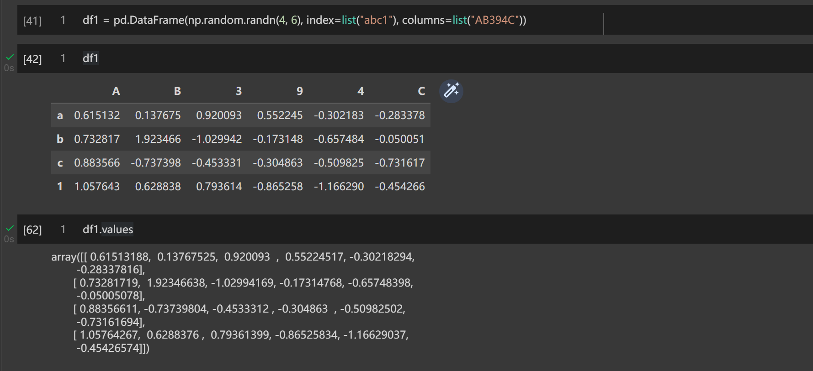This screenshot has height=371, width=813.
Task: Click table value -0.173148
Action: [x=278, y=139]
